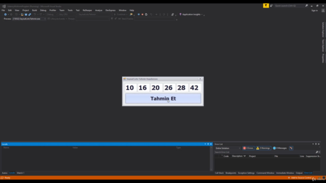Image resolution: width=326 pixels, height=183 pixels.
Task: Open the debug target folder icon after Continue
Action: pyautogui.click(x=131, y=15)
